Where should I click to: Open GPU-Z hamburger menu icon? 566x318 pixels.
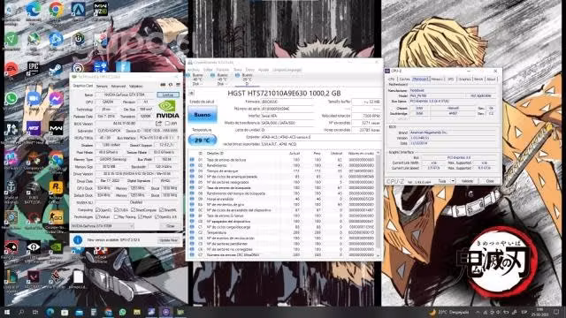click(x=178, y=85)
